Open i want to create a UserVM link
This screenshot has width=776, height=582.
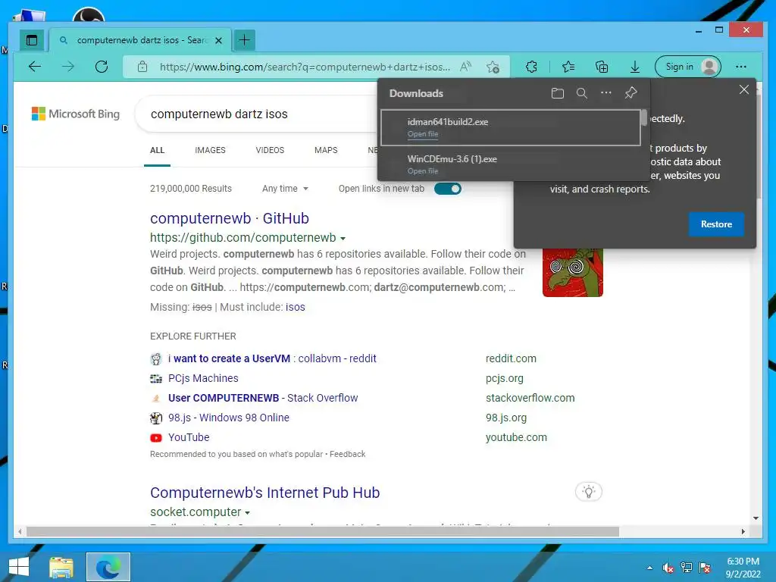(272, 358)
